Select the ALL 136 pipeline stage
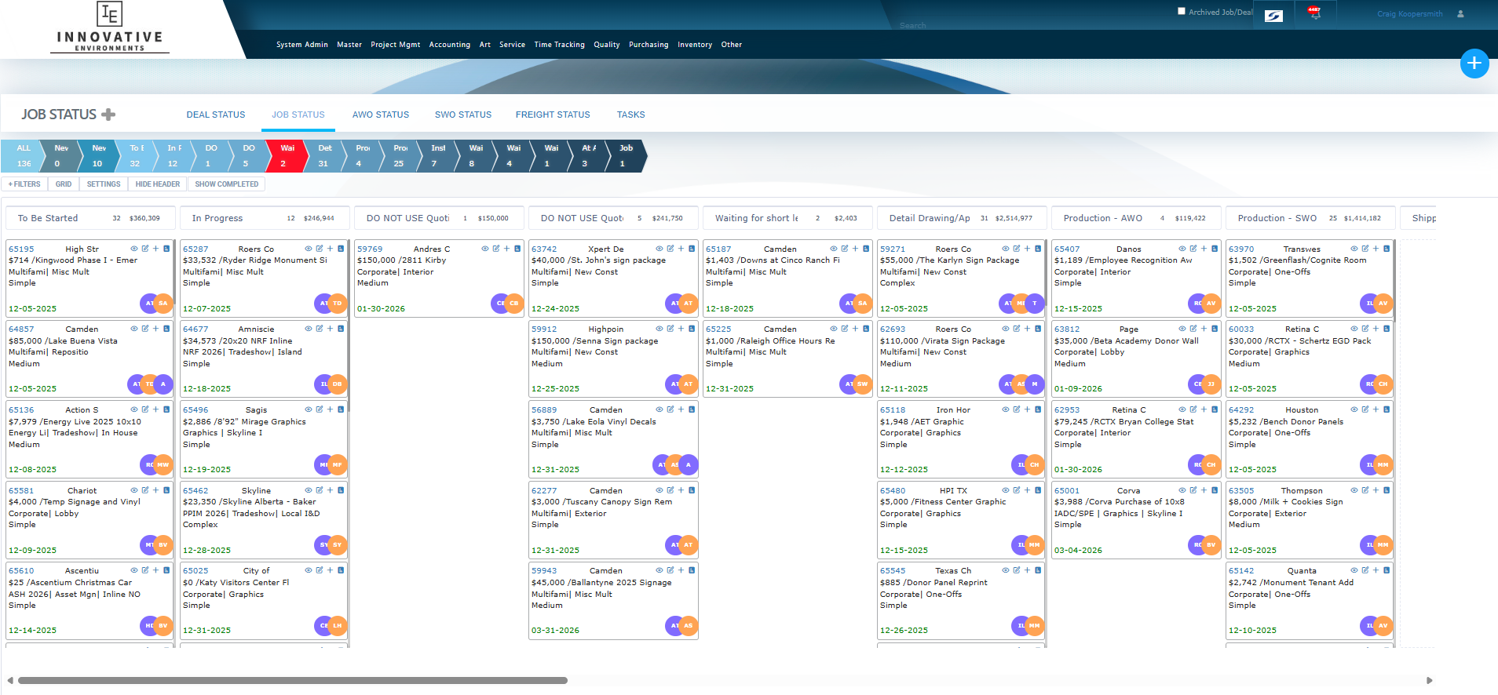Image resolution: width=1498 pixels, height=695 pixels. (x=21, y=155)
